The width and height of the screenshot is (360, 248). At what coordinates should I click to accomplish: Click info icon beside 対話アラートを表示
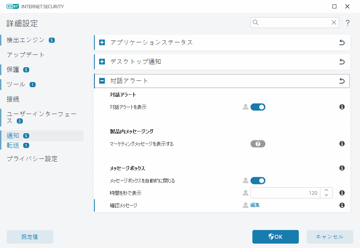pyautogui.click(x=342, y=107)
